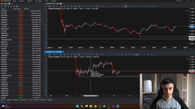
Task: Open the Открыть menu
Action: (22, 1)
